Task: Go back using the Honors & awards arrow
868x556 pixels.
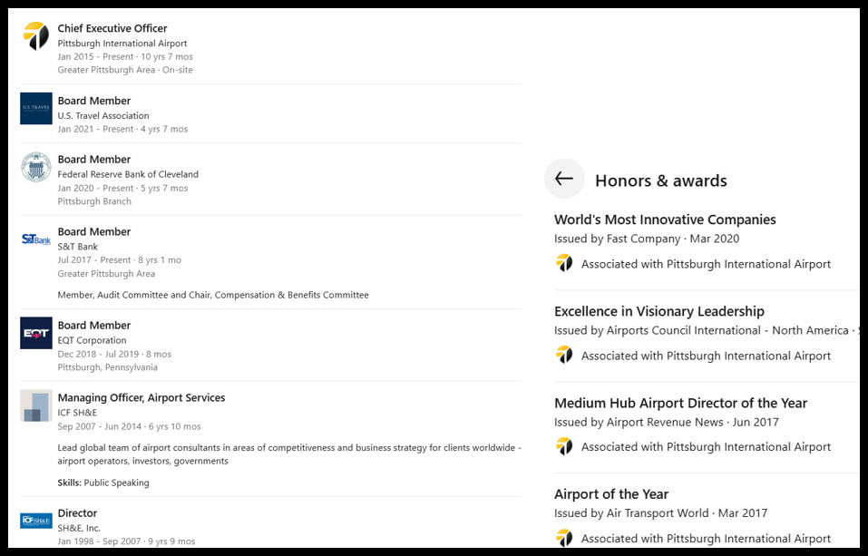Action: [564, 179]
